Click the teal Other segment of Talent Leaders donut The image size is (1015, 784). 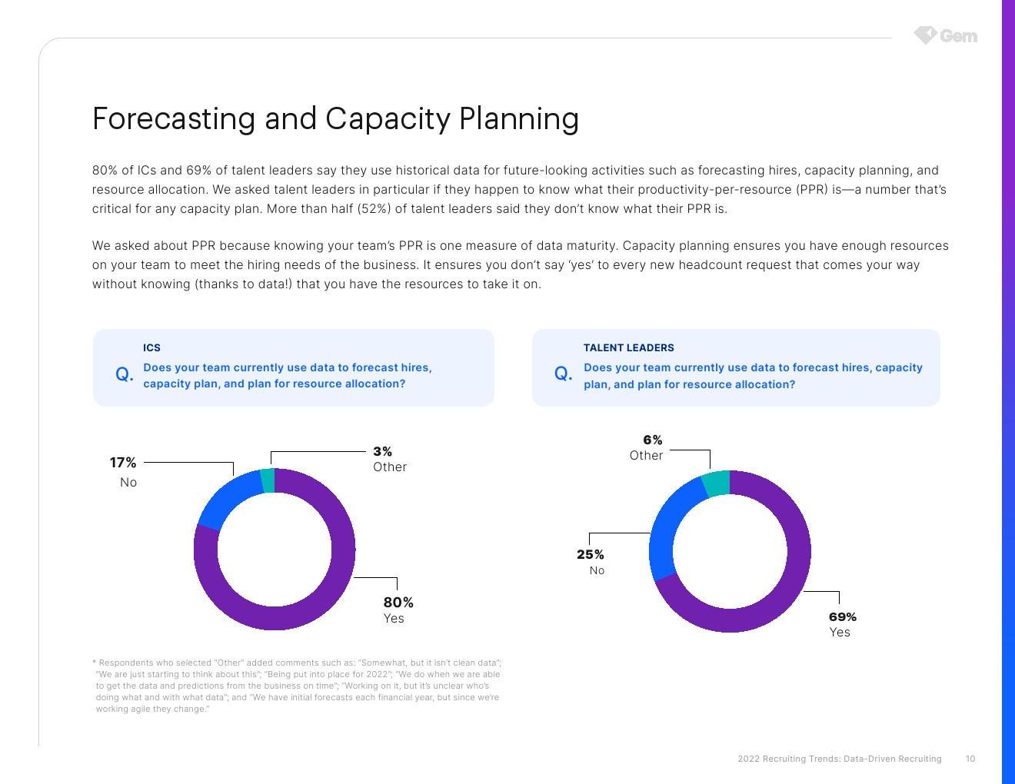click(x=716, y=483)
